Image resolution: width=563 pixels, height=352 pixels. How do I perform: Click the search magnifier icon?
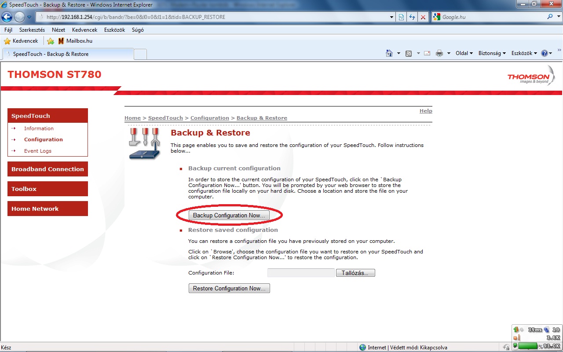point(550,17)
